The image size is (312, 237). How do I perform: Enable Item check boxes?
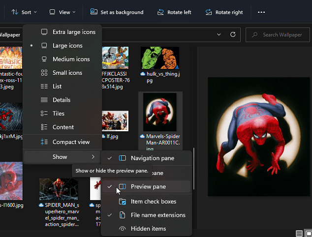(x=147, y=202)
